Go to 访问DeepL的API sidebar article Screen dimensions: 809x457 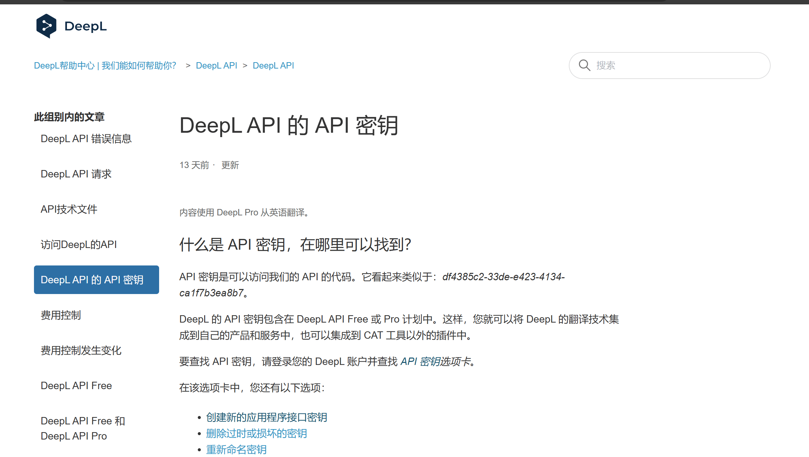click(79, 245)
